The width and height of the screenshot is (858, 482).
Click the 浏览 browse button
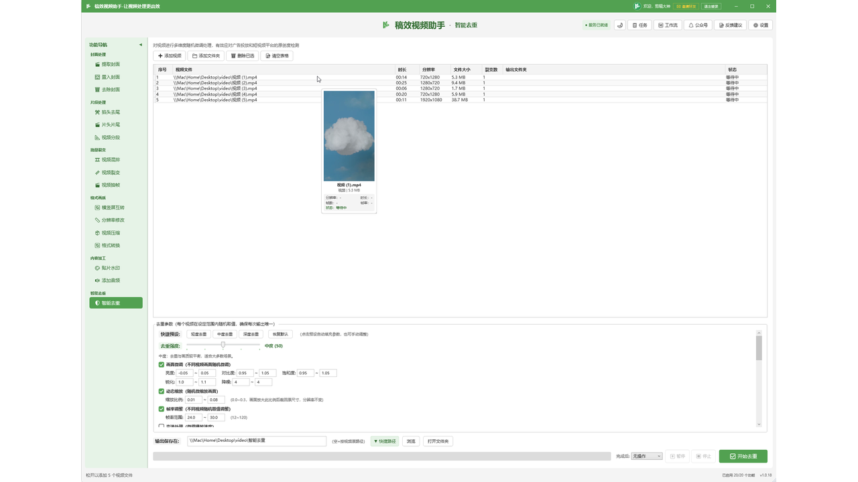point(411,441)
